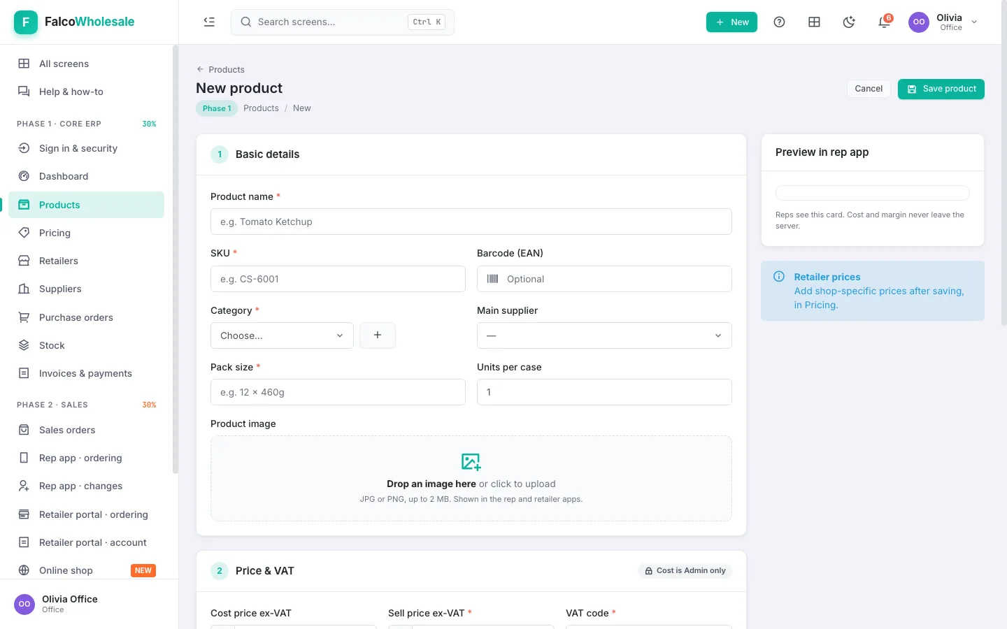1007x629 pixels.
Task: Go to Sign in & security
Action: pyautogui.click(x=86, y=148)
